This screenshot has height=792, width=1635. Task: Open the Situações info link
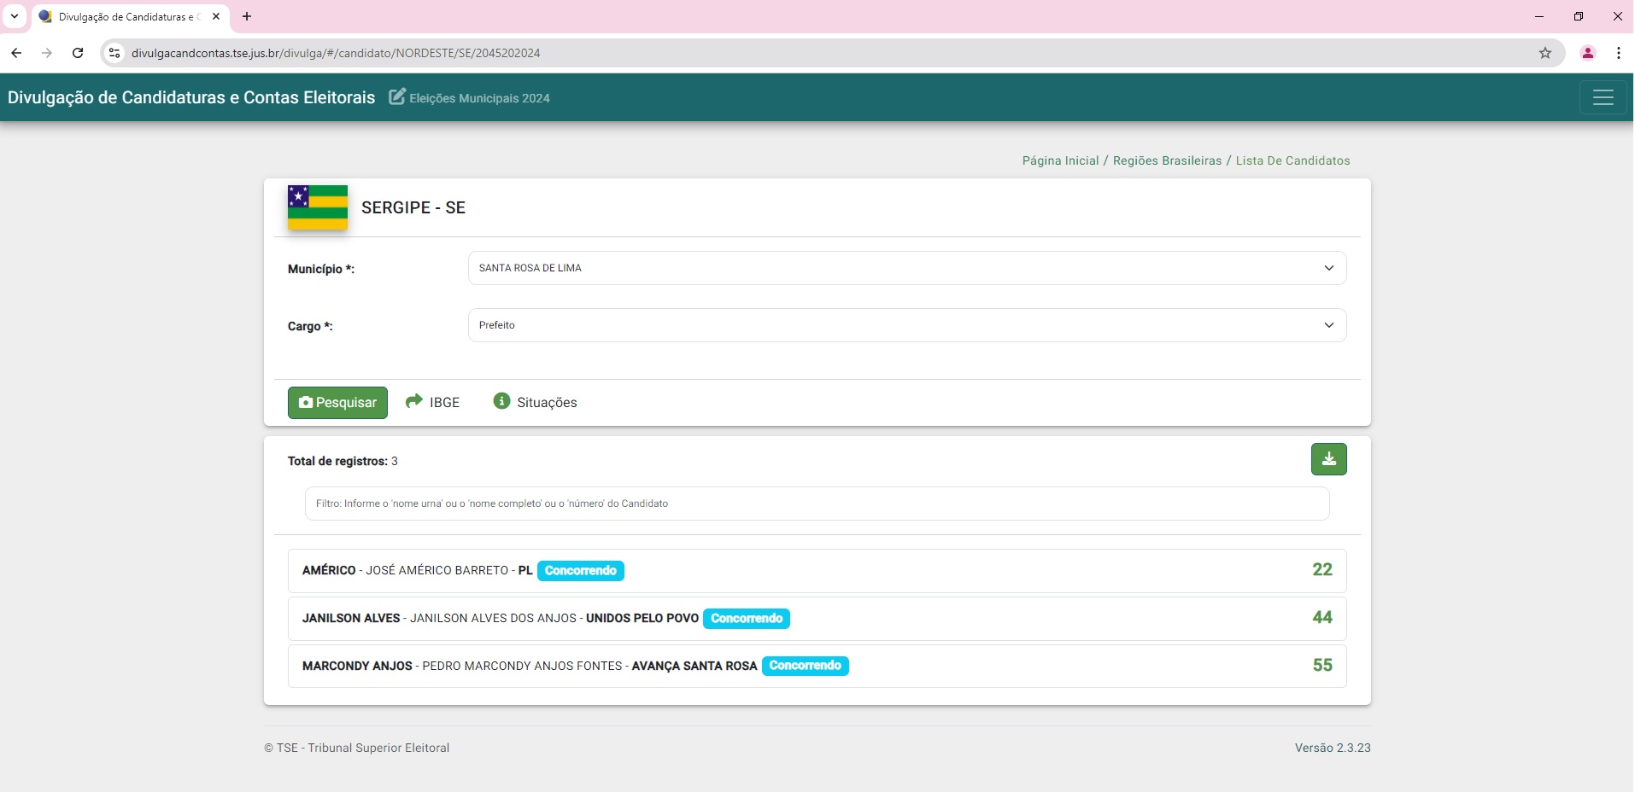pos(535,402)
